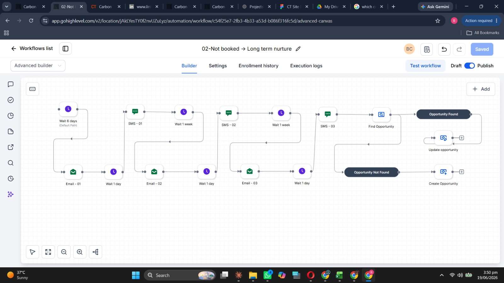Select the SMS - 01 node
This screenshot has width=504, height=283.
pos(135,112)
